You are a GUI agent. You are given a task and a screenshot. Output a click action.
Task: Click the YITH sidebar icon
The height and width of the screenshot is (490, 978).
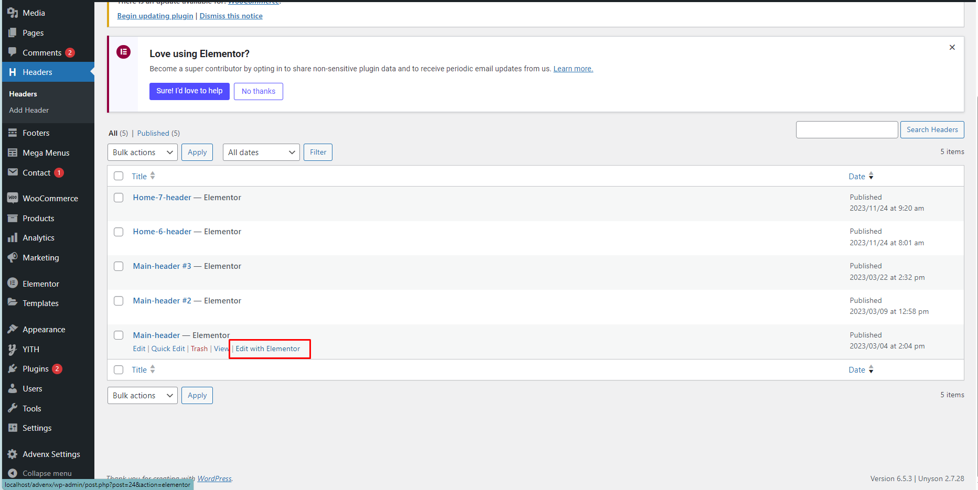pos(13,349)
